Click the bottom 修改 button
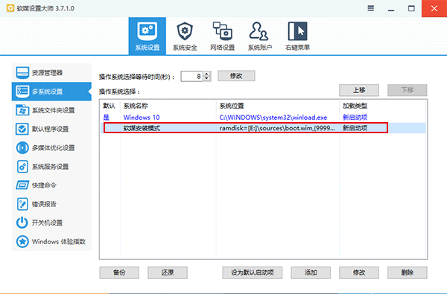This screenshot has height=294, width=447. pos(359,272)
